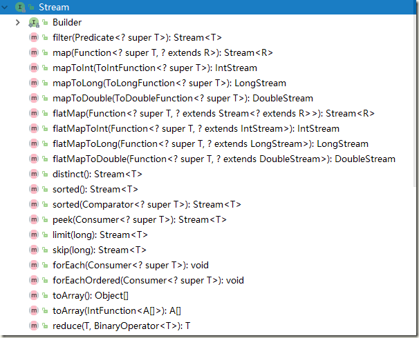Click the method icon next to peek
This screenshot has width=419, height=338.
click(x=34, y=220)
